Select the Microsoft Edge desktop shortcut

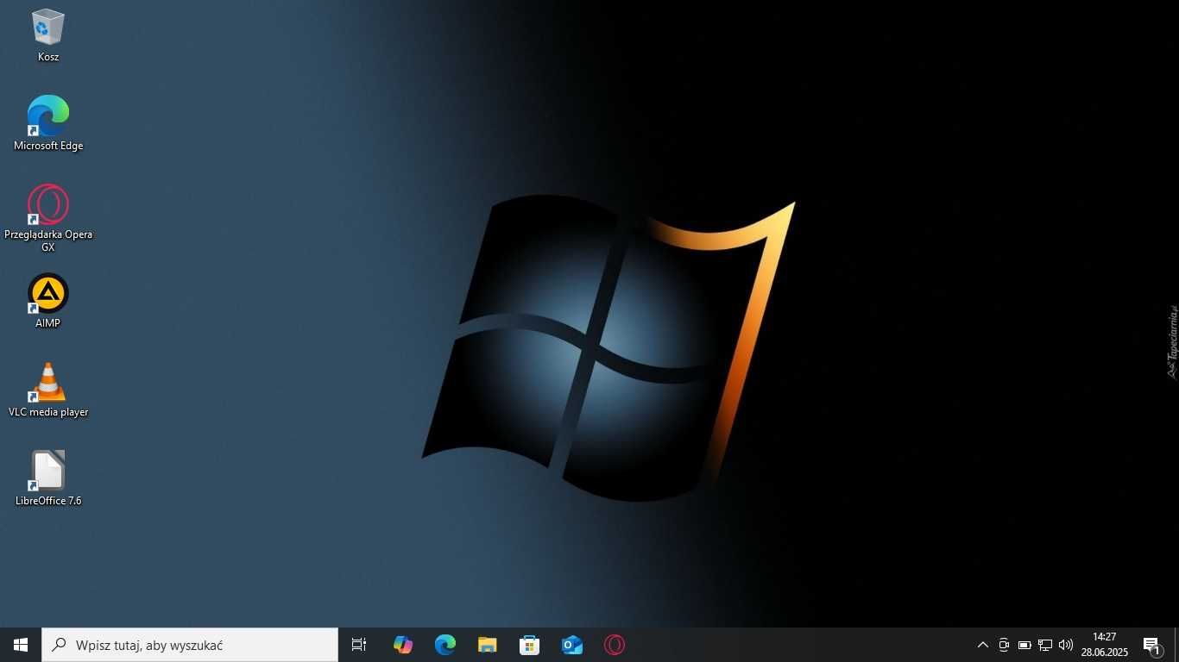pos(48,123)
